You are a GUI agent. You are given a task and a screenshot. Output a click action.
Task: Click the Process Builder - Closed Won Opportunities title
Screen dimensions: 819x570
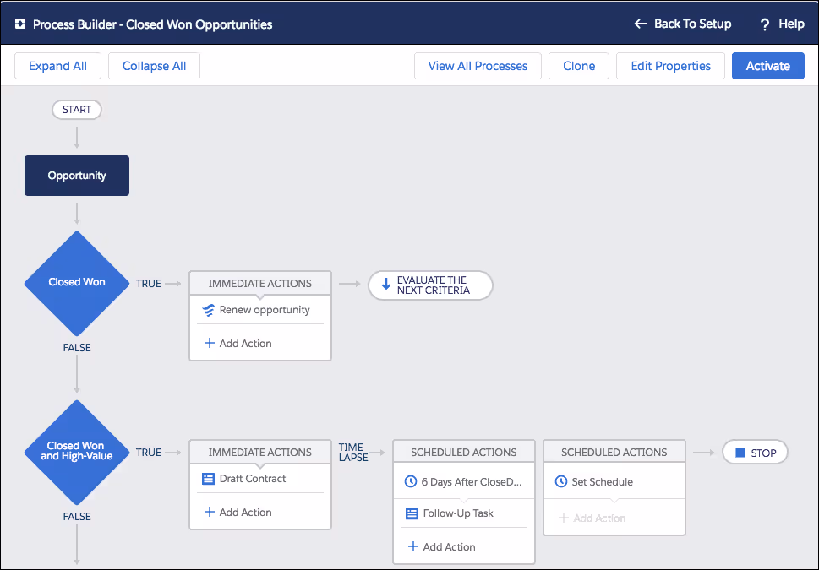(x=152, y=24)
